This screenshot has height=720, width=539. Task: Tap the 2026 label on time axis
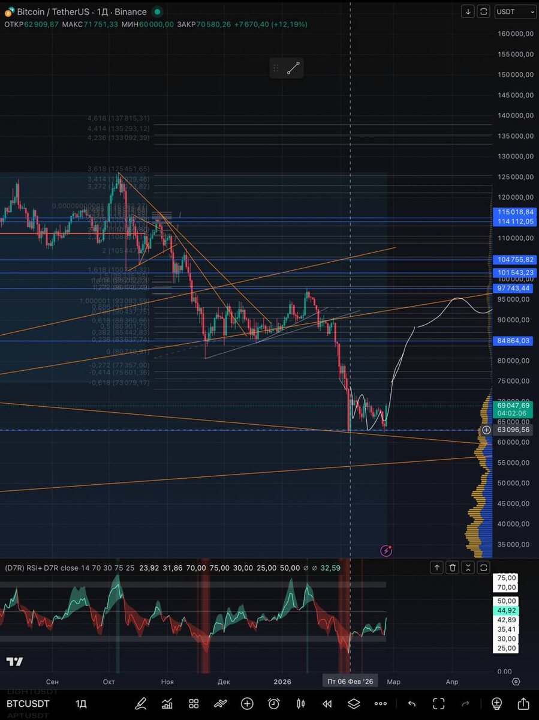282,682
